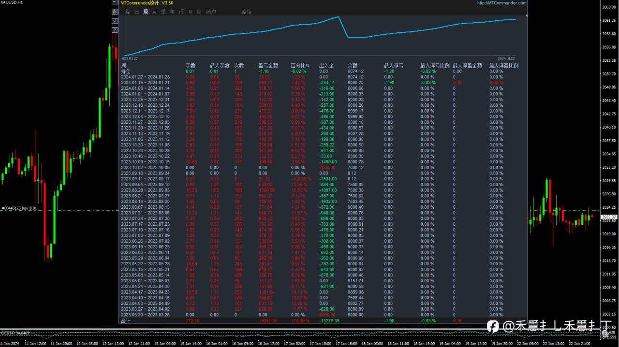Select the 2023.10.30 ~ 2023.11.05 week row

pyautogui.click(x=323, y=145)
